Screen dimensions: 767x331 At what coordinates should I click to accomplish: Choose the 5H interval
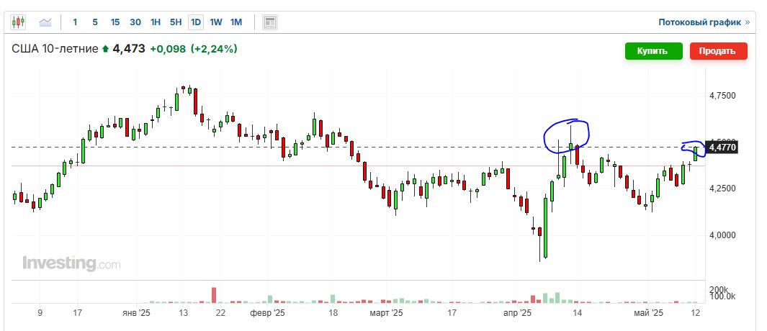click(176, 22)
